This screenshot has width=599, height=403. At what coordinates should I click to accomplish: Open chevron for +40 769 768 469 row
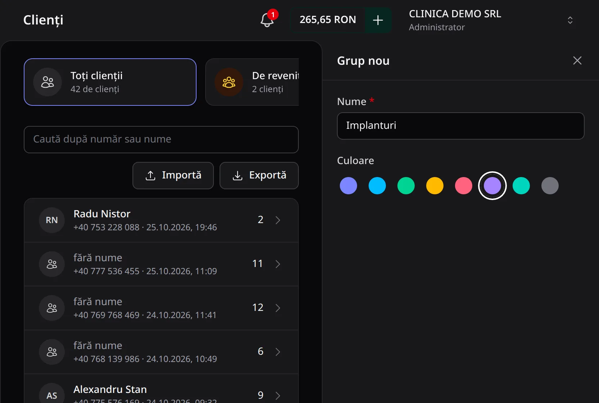(278, 308)
